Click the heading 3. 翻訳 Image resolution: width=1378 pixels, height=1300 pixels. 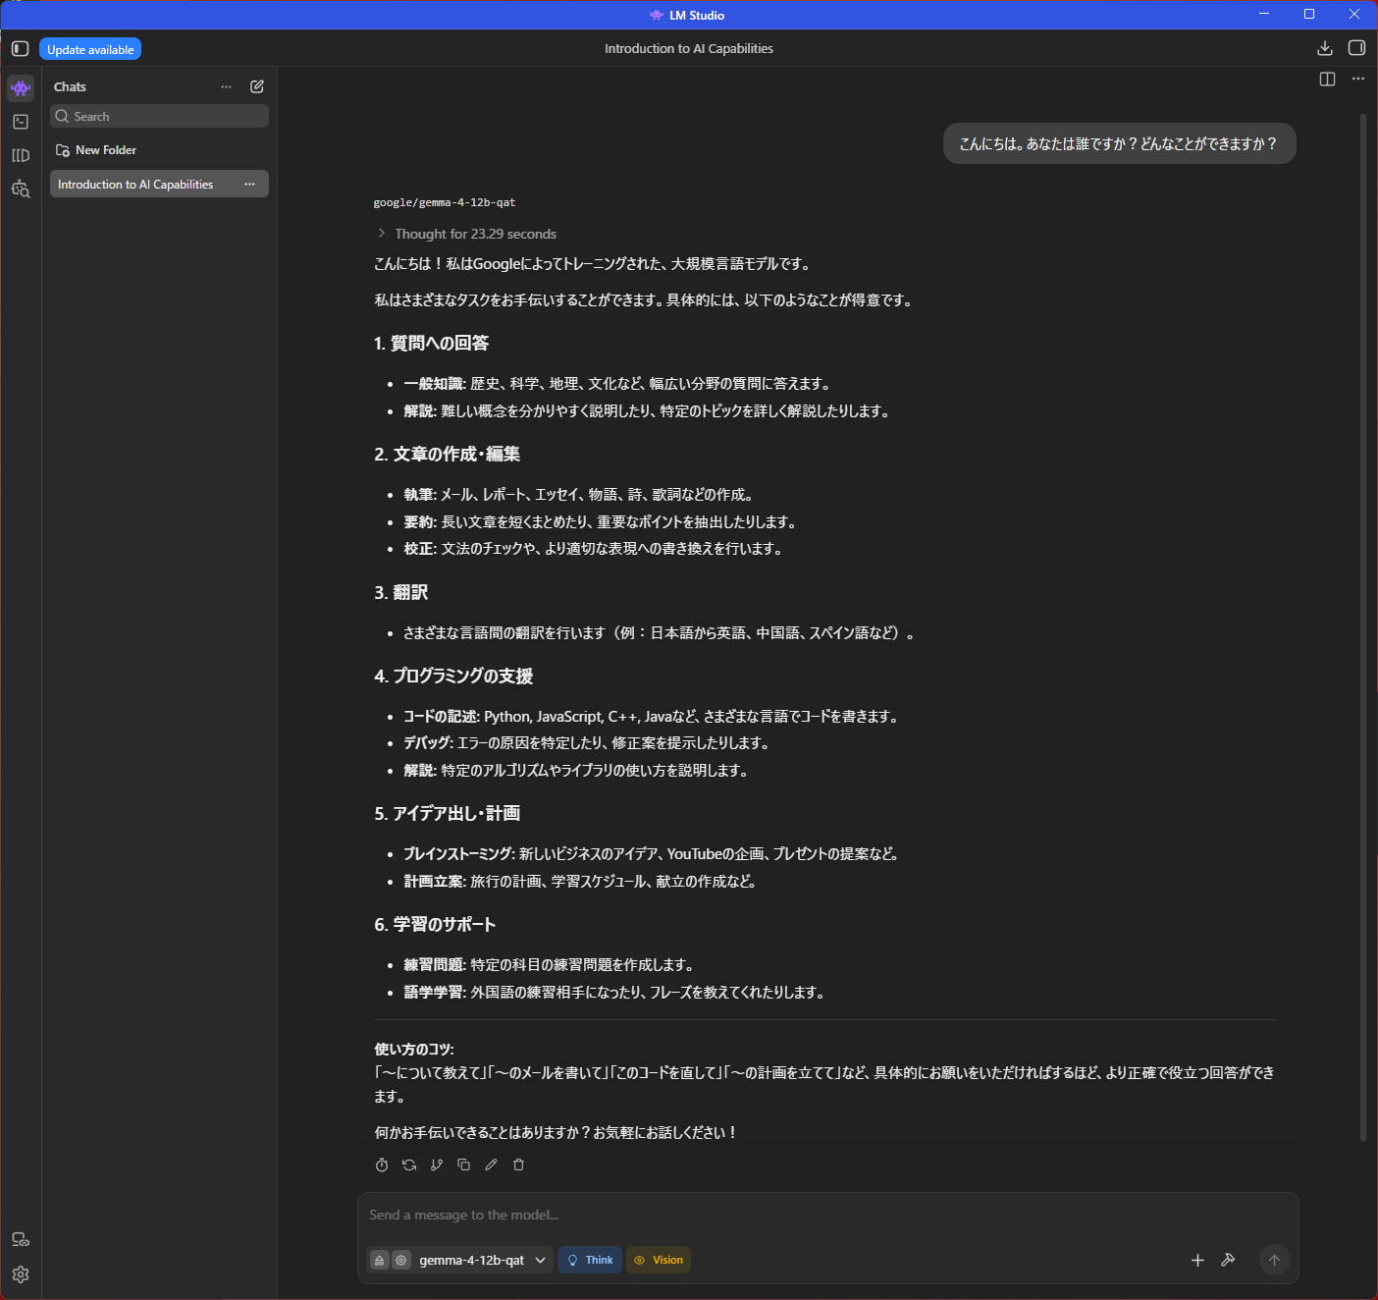click(400, 592)
